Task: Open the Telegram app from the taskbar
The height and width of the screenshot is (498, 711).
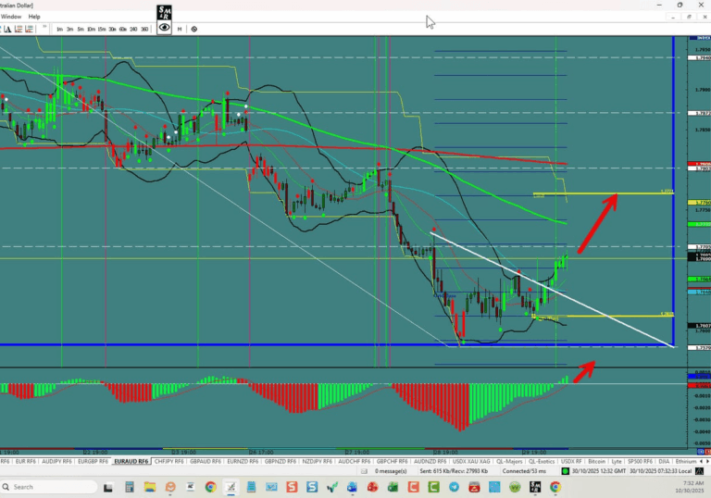Action: [454, 487]
